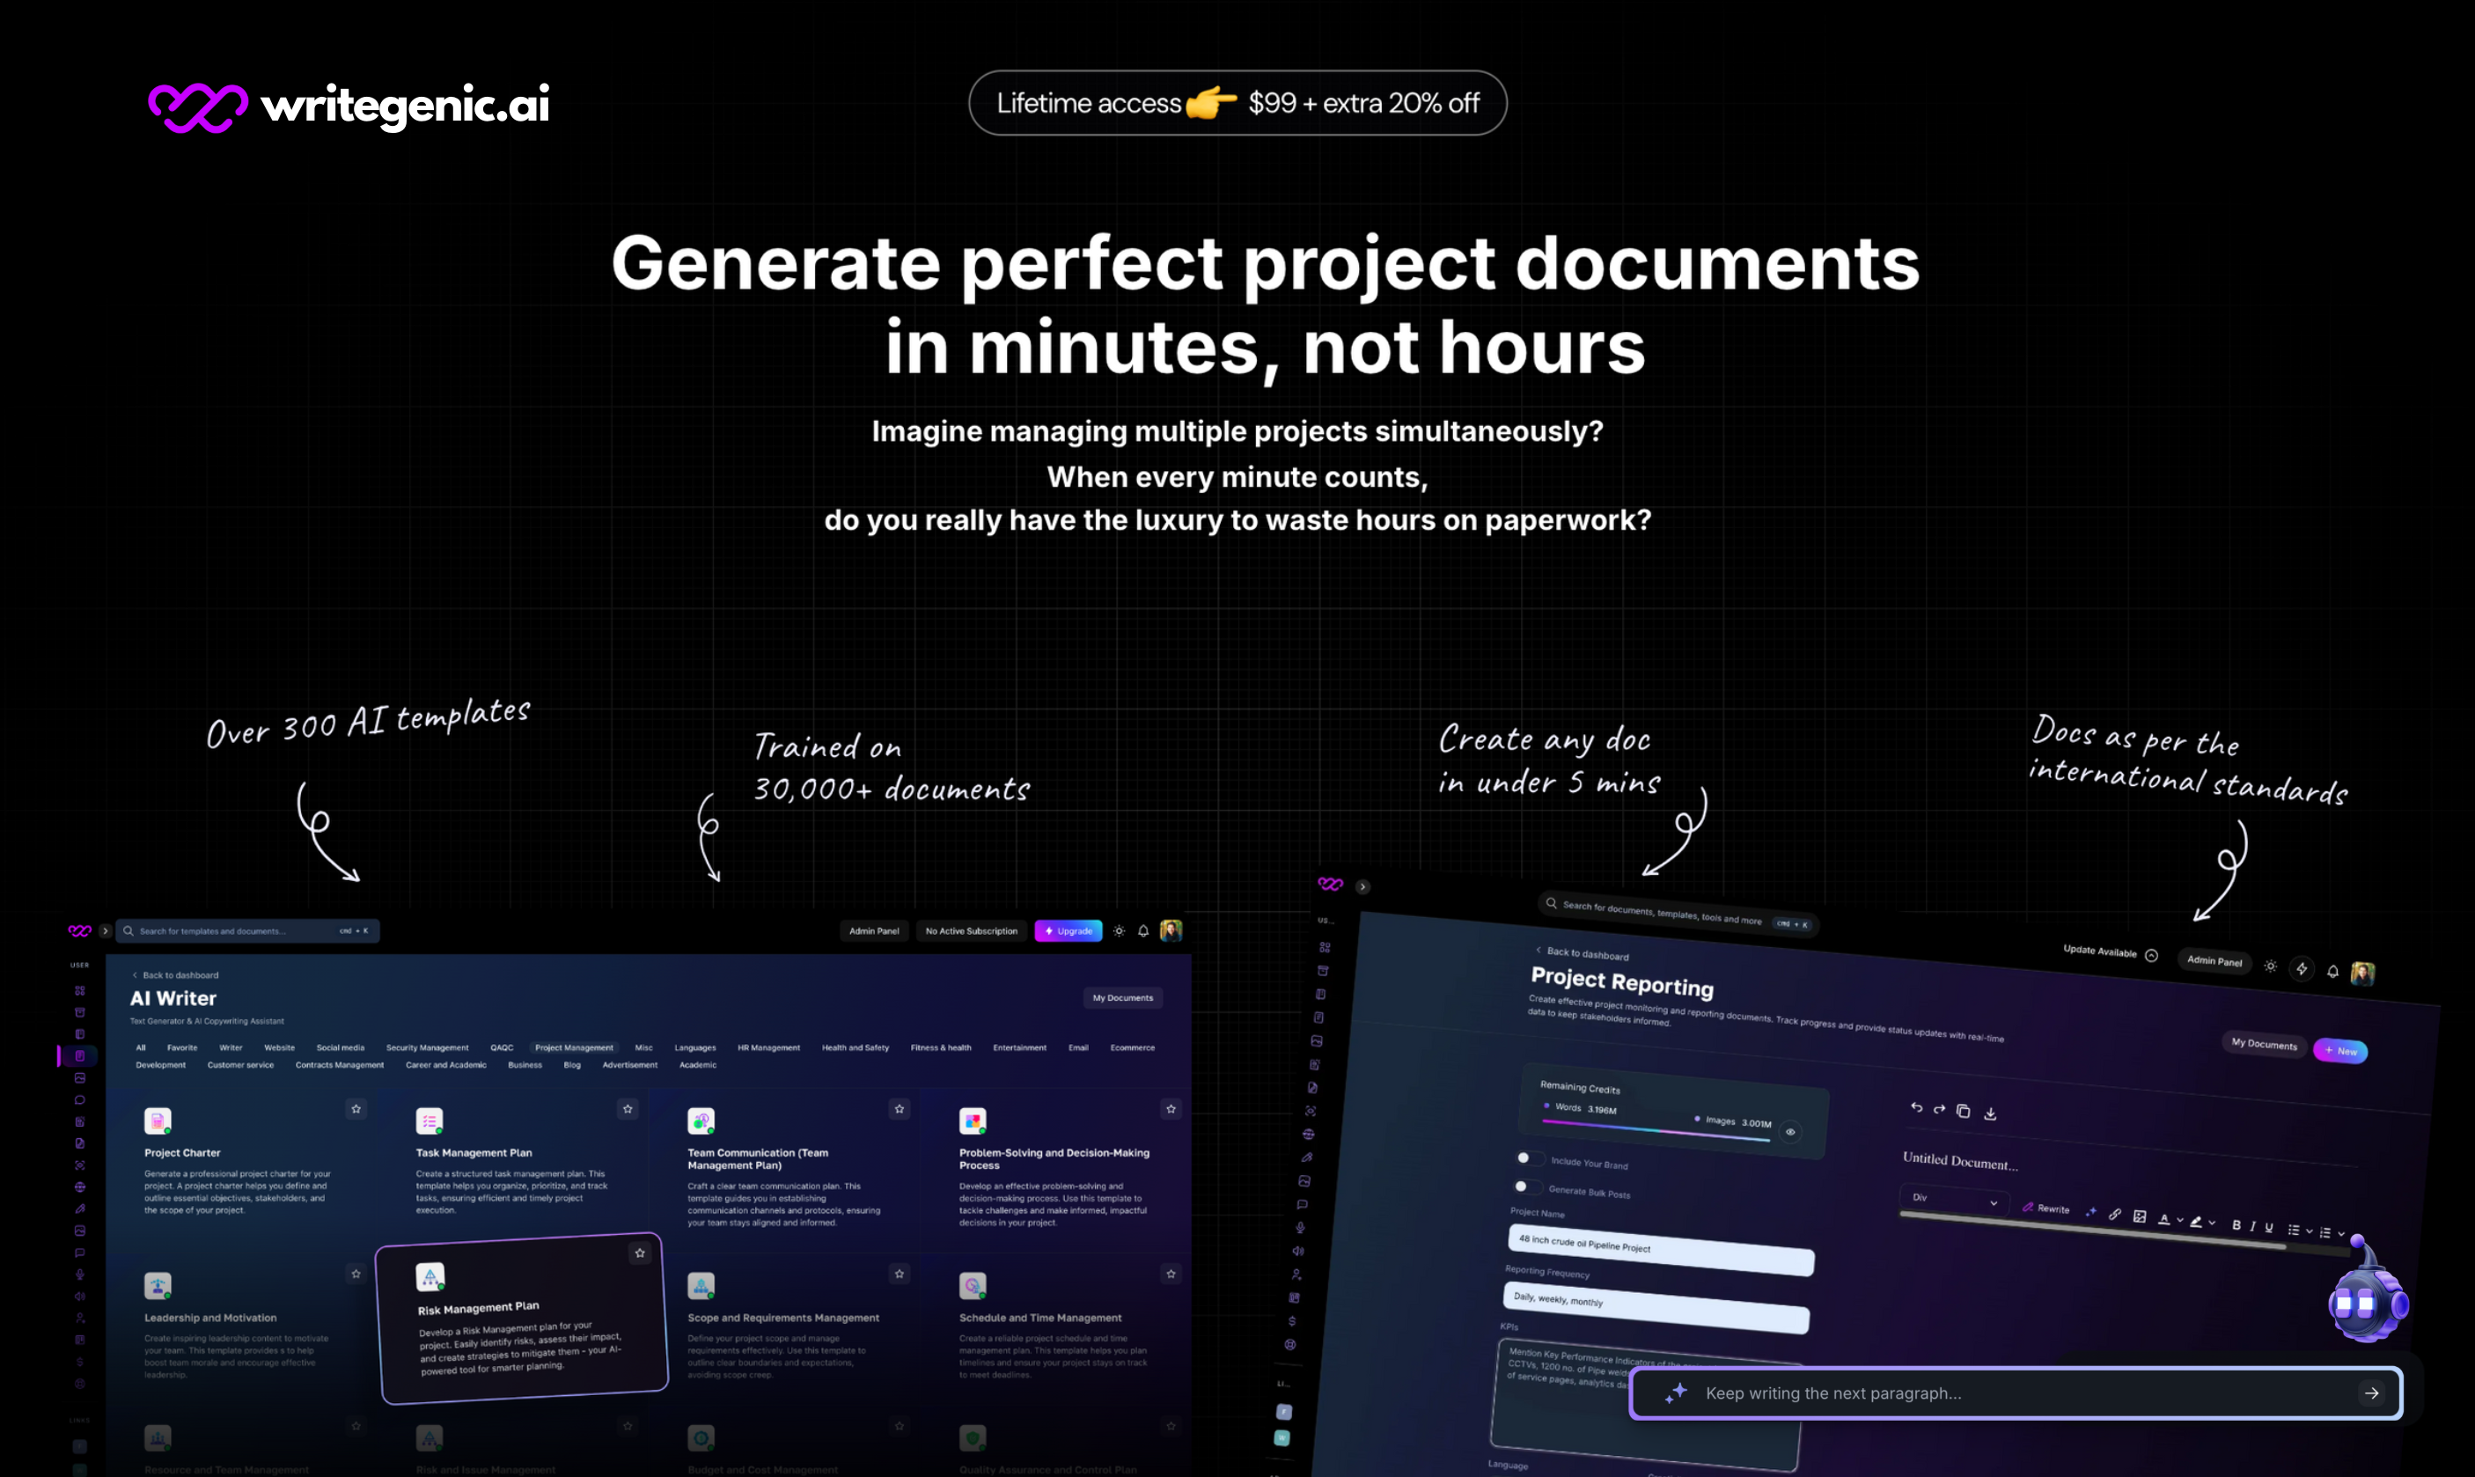Click the sun theme icon in Project Reporting top bar

point(2270,966)
